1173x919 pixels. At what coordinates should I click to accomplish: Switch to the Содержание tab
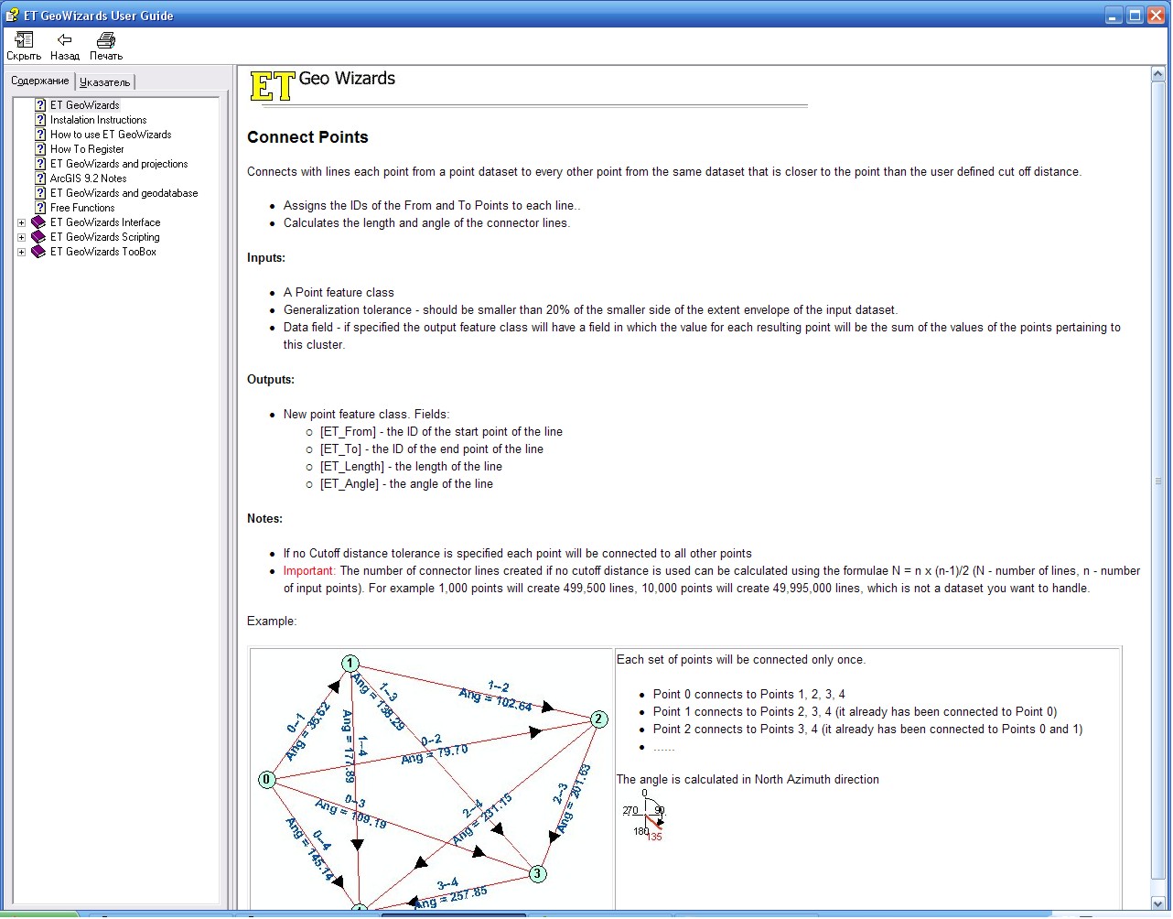[x=39, y=81]
